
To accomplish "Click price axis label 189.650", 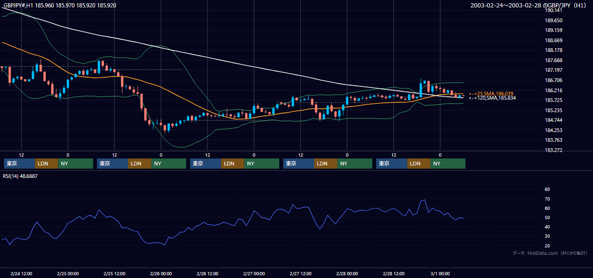I will click(554, 20).
